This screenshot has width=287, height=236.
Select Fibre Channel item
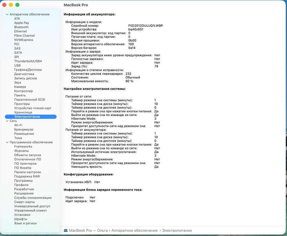24,35
